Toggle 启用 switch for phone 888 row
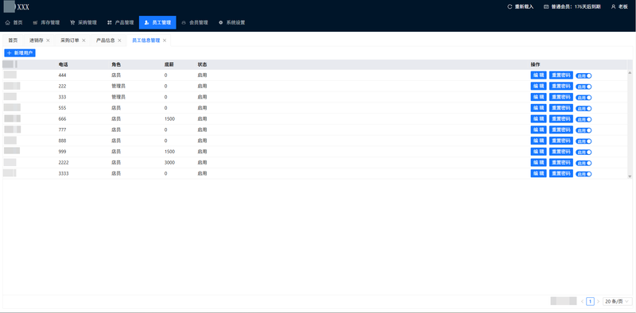This screenshot has height=313, width=636. point(584,141)
